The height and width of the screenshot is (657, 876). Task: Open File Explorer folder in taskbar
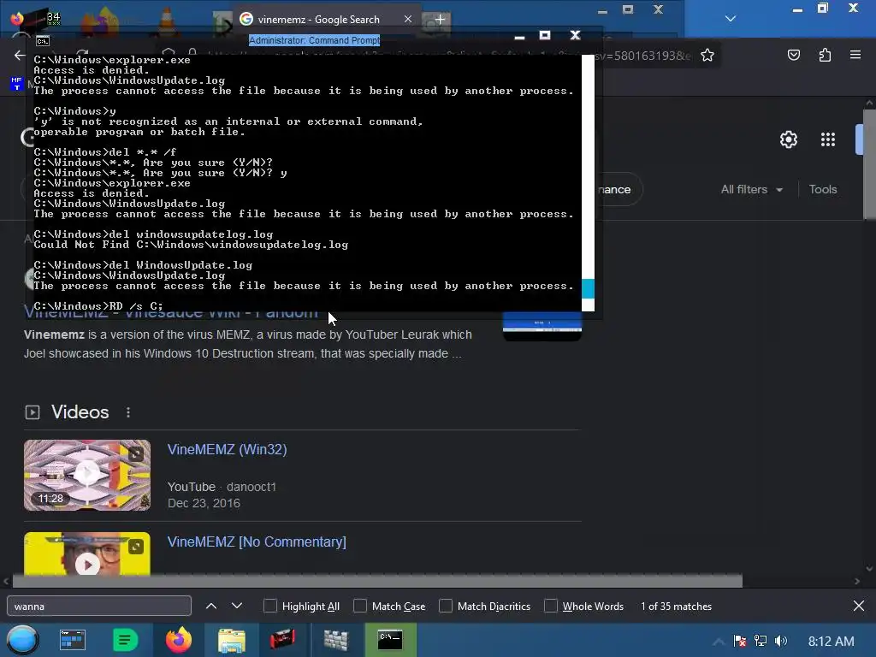tap(231, 640)
